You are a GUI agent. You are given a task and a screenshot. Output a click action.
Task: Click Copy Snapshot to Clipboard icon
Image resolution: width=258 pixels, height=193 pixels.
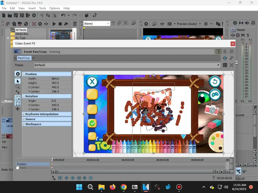click(218, 24)
